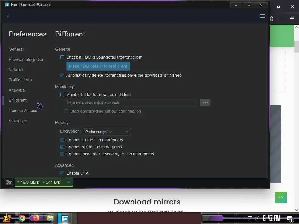Open the FDM hamburger main menu

262,16
